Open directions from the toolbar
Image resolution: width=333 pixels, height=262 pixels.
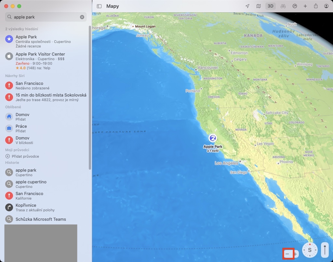(x=295, y=6)
